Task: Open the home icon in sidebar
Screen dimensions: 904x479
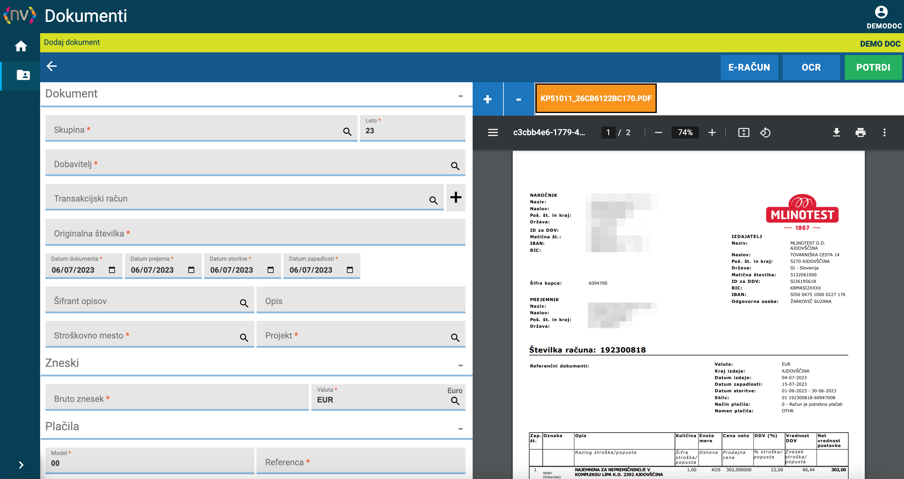Action: (21, 46)
